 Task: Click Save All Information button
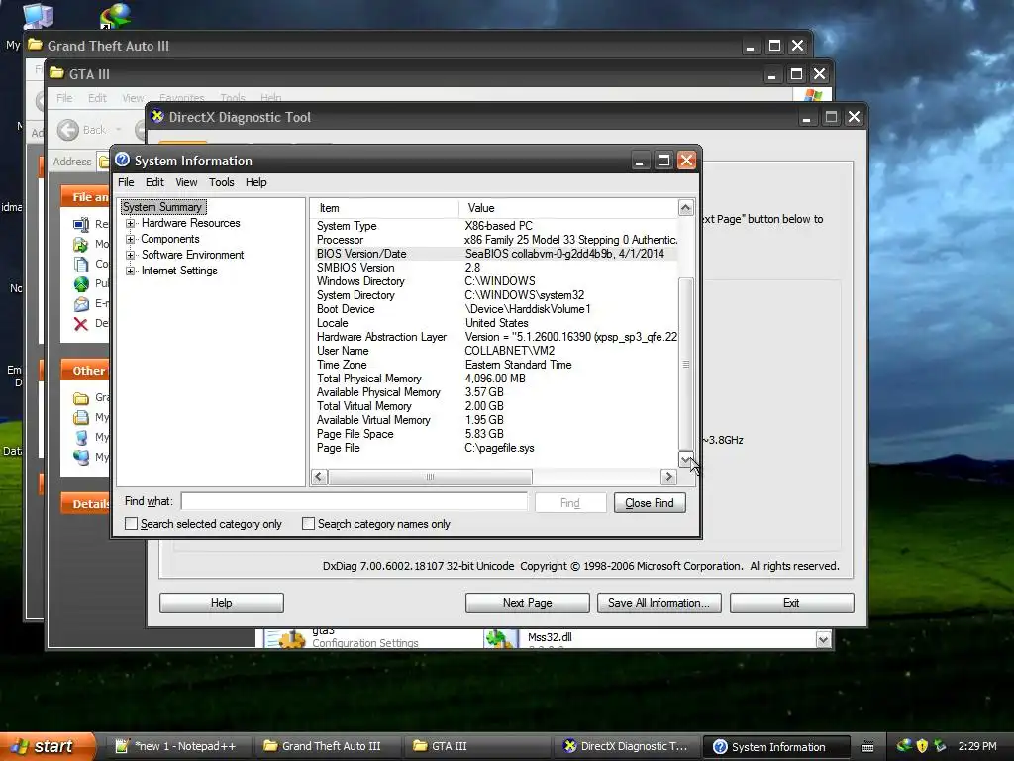[x=659, y=603]
